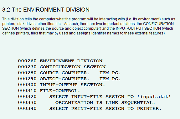Image resolution: width=180 pixels, height=119 pixels.
Task: Click FILE-CONTROL in the code
Action: point(60,91)
